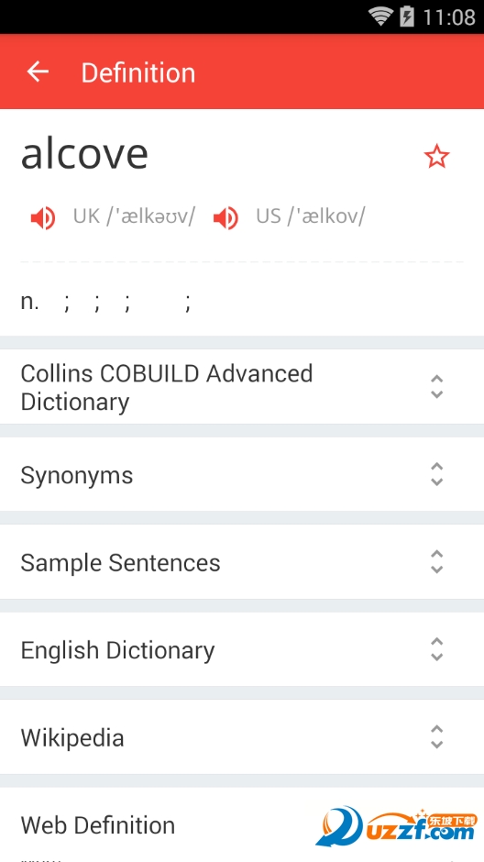
Task: Open the Synonyms row label
Action: click(77, 476)
